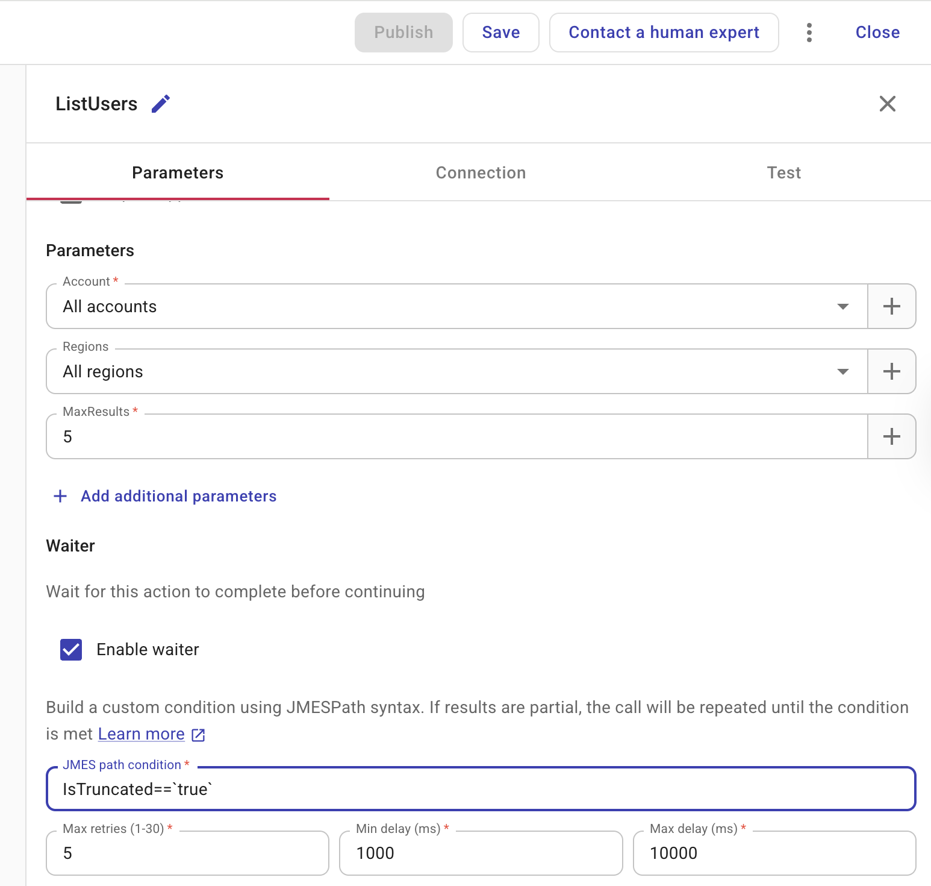
Task: Click the Min delay (ms) field
Action: [481, 853]
